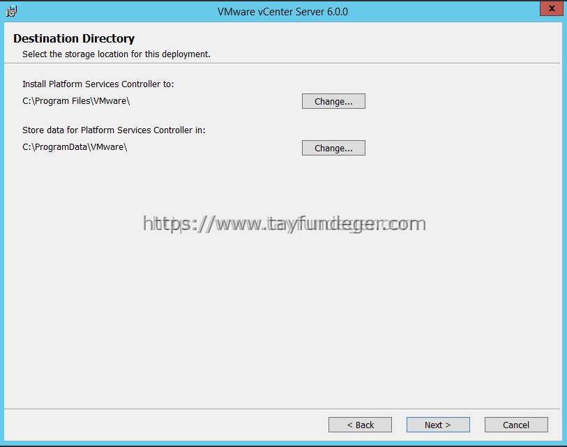Click the tayfundeger.com watermark URL
The height and width of the screenshot is (447, 567).
[x=285, y=224]
